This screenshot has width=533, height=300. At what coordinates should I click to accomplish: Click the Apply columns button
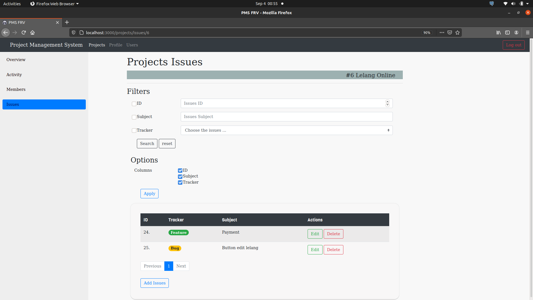149,194
